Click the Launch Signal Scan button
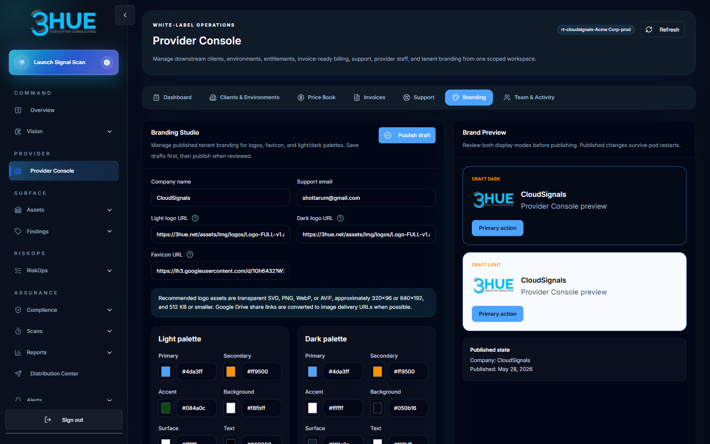The image size is (710, 444). point(64,62)
